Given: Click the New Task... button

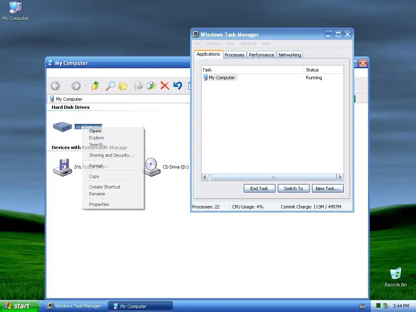Looking at the screenshot, I should 328,188.
